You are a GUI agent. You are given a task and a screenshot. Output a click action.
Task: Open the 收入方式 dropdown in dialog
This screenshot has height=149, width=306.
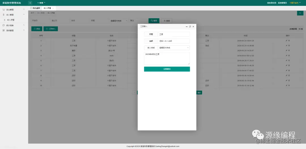(174, 48)
